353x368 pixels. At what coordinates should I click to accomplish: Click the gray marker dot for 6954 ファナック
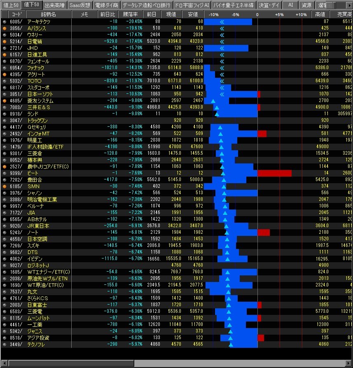point(5,68)
